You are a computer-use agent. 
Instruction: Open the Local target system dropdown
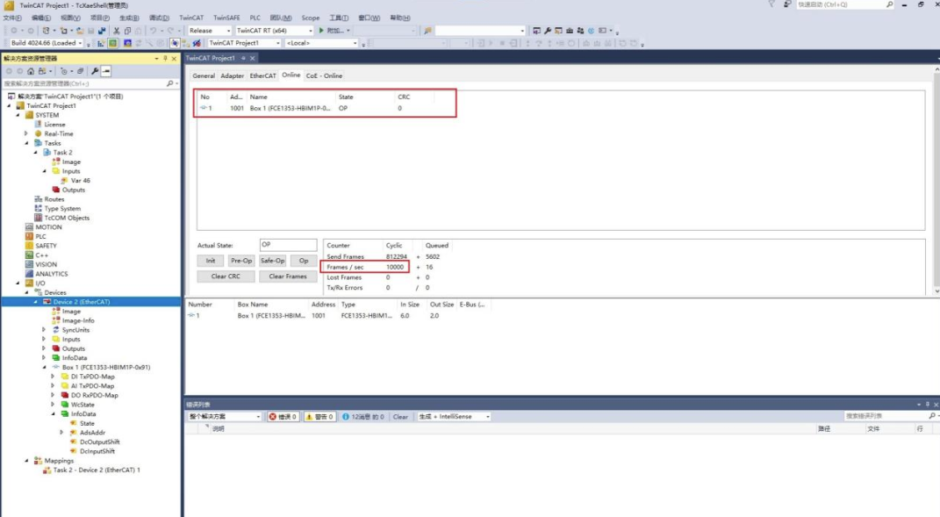[355, 43]
